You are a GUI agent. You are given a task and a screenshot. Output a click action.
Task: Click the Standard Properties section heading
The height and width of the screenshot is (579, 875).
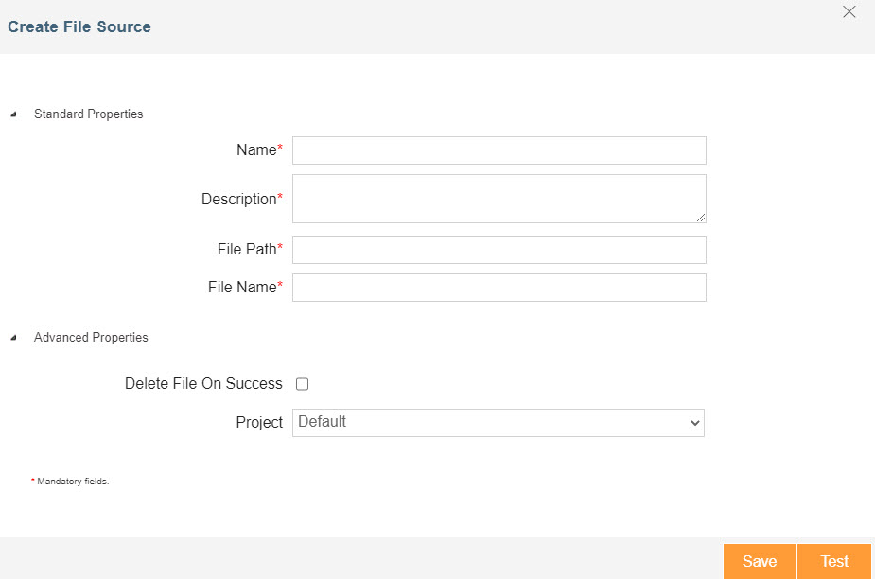point(88,114)
